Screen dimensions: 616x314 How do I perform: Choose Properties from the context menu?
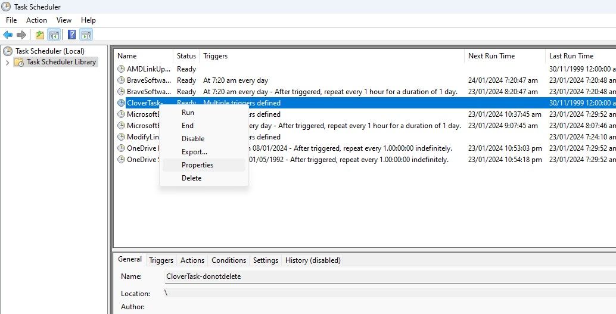197,165
